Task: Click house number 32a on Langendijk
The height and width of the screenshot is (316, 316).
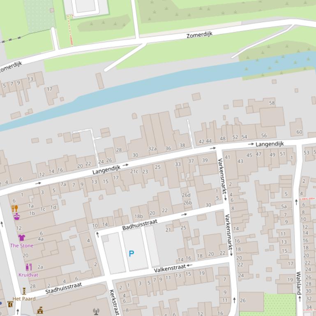Action: 152,149
